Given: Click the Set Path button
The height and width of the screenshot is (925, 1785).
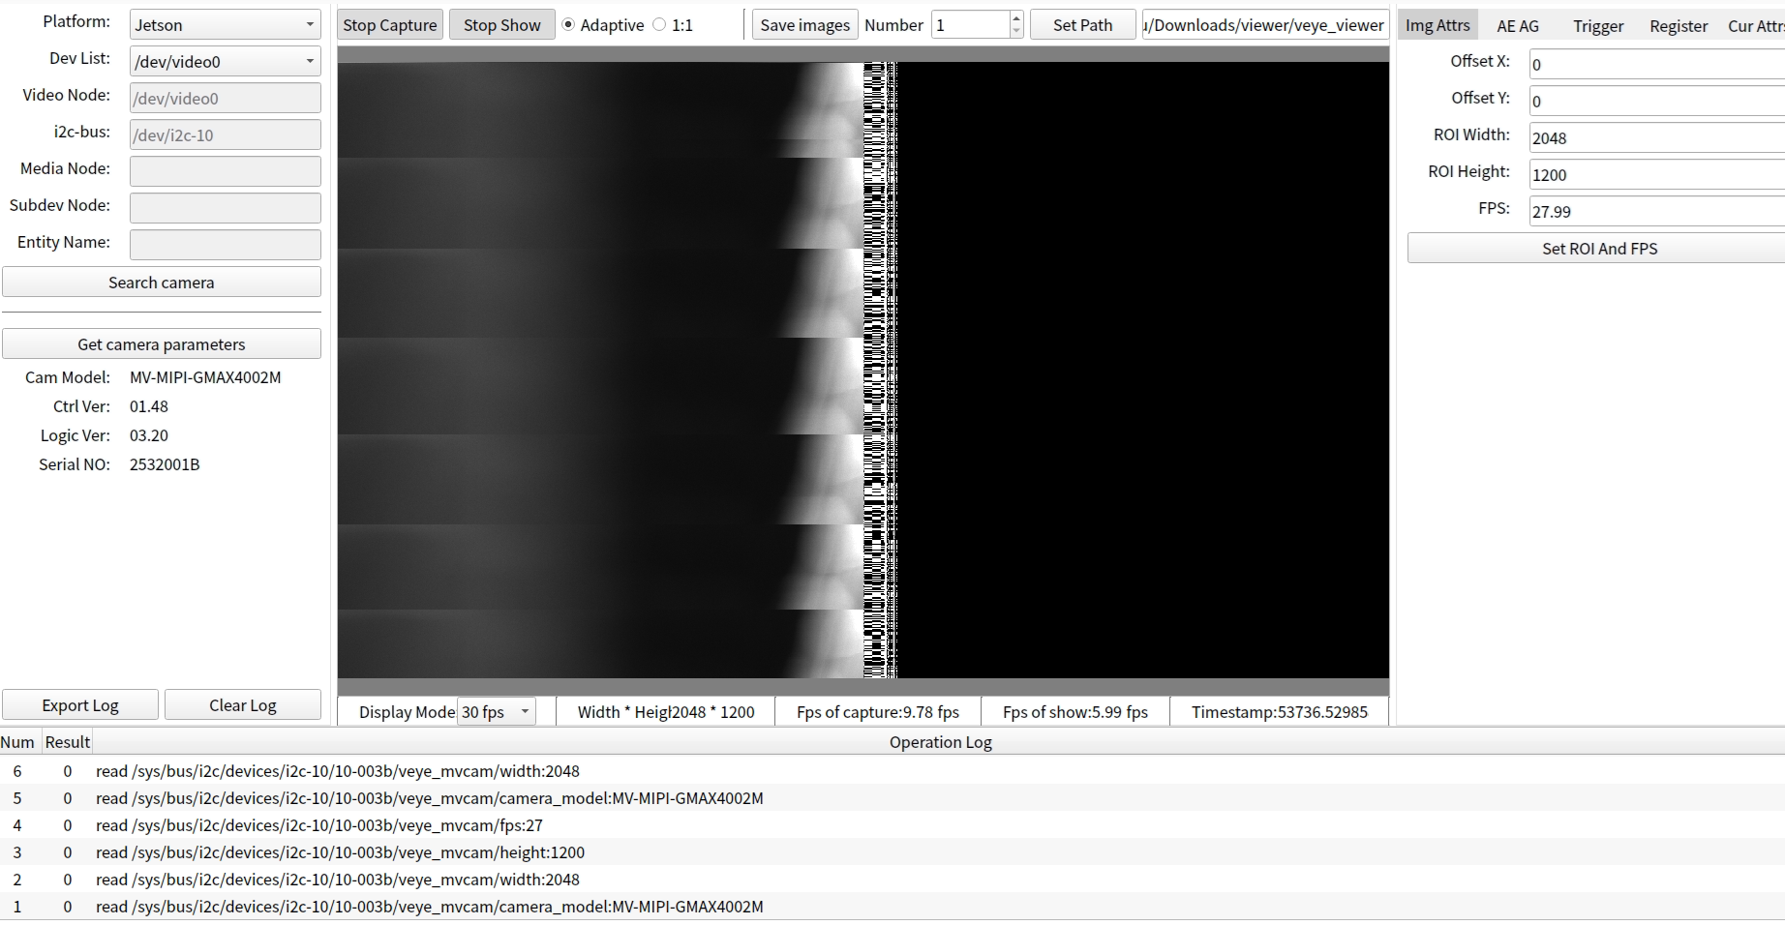Looking at the screenshot, I should coord(1082,25).
